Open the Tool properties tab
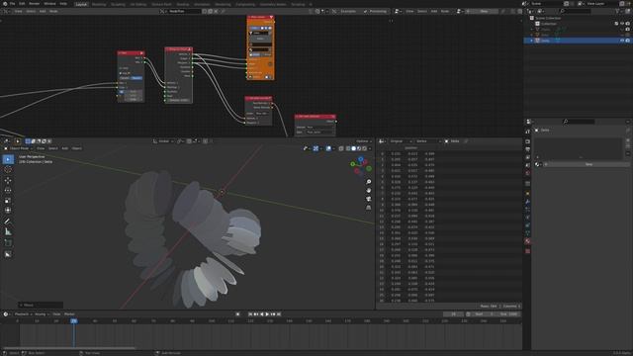The width and height of the screenshot is (633, 356). [x=527, y=132]
